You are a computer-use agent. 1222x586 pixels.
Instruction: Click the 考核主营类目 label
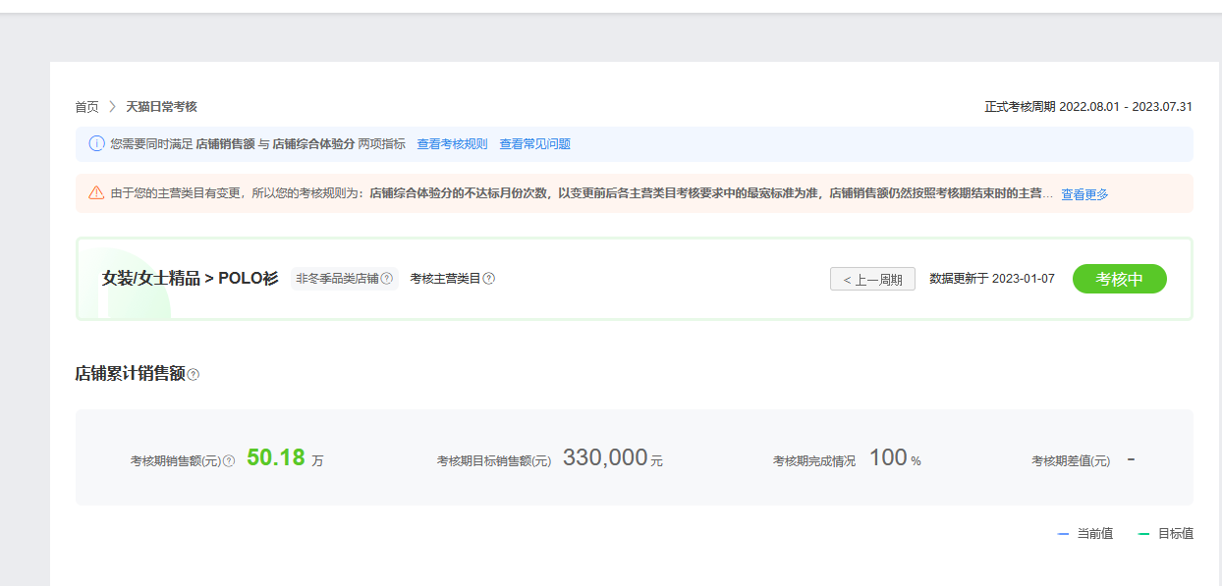point(445,279)
